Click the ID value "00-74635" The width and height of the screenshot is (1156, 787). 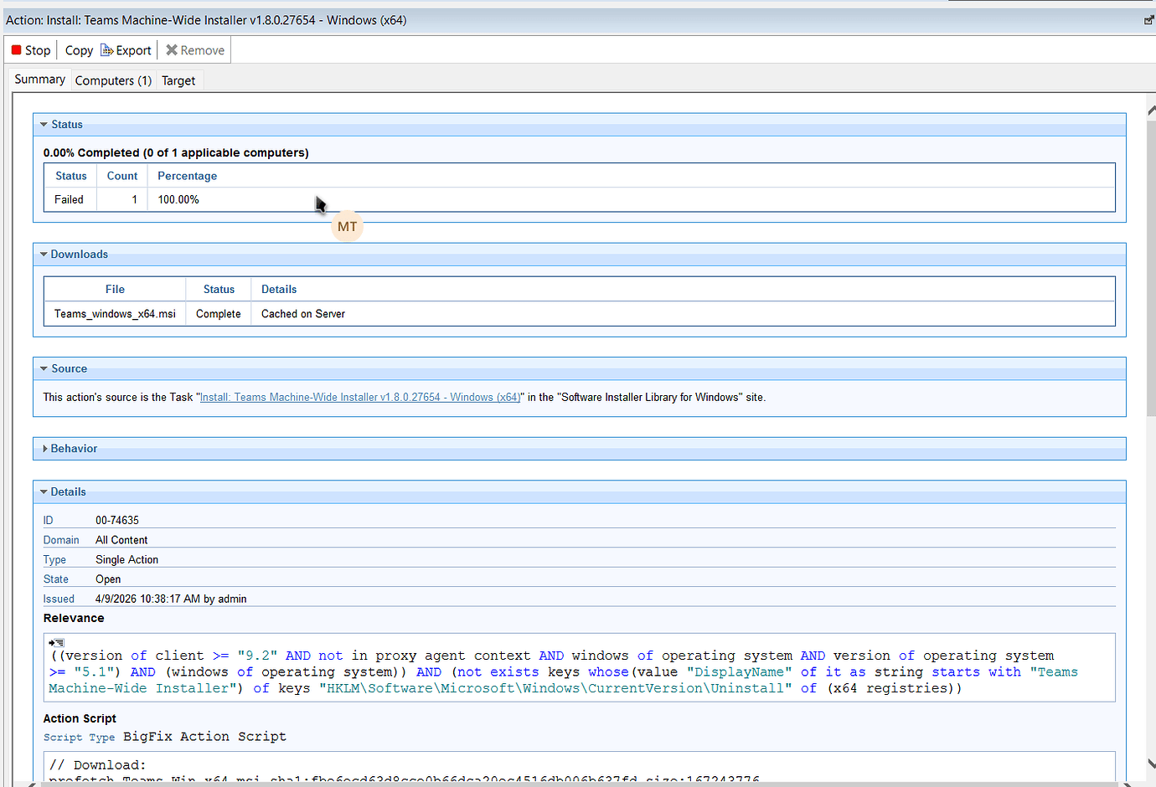pos(117,521)
